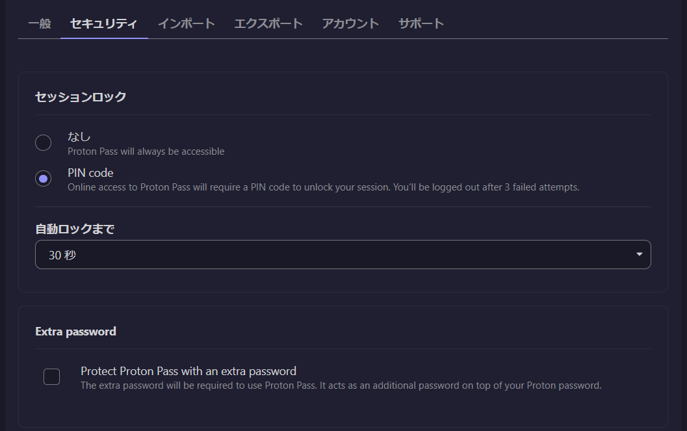
Task: Open the アカウント tab
Action: click(350, 23)
